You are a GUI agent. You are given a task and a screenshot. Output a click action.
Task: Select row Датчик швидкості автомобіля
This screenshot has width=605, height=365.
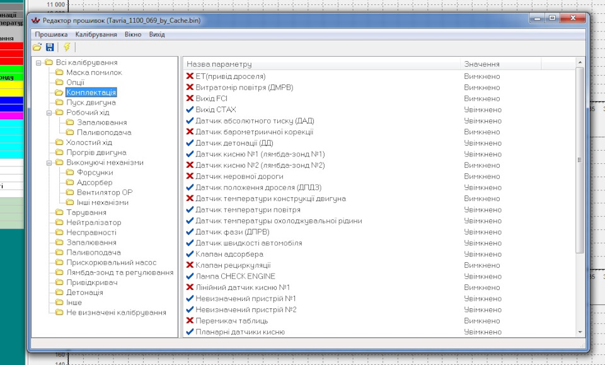pyautogui.click(x=380, y=243)
